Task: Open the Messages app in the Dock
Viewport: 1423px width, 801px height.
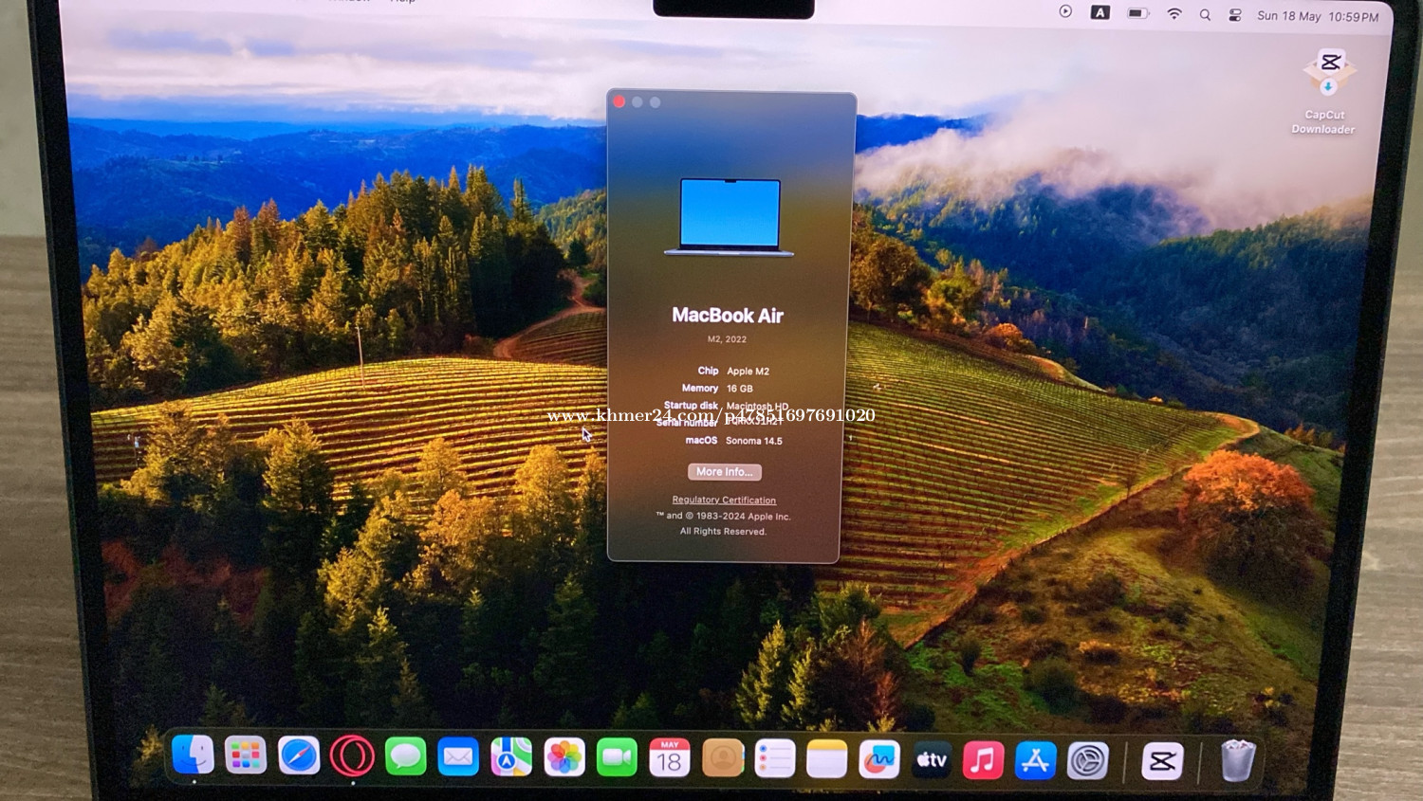Action: point(405,756)
